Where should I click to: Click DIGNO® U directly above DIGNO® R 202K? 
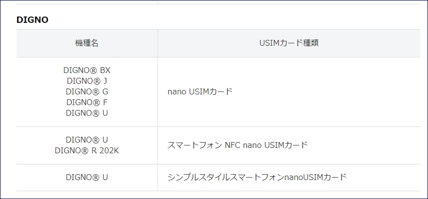click(87, 140)
